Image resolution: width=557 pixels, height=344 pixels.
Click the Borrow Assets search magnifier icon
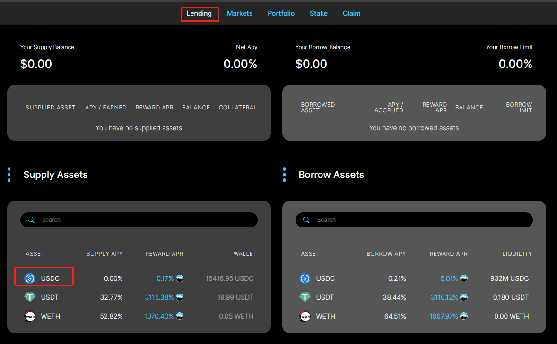coord(306,220)
